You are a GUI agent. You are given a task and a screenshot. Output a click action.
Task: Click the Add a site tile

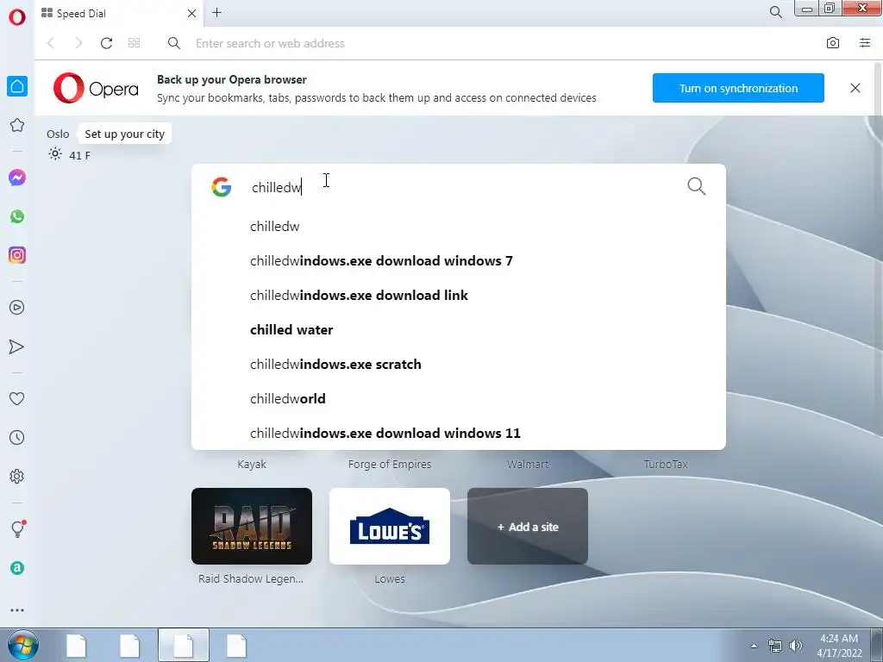(528, 527)
